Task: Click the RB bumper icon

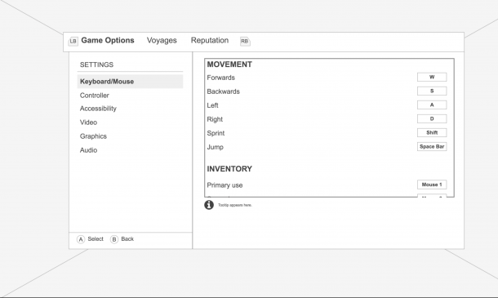Action: coord(245,42)
